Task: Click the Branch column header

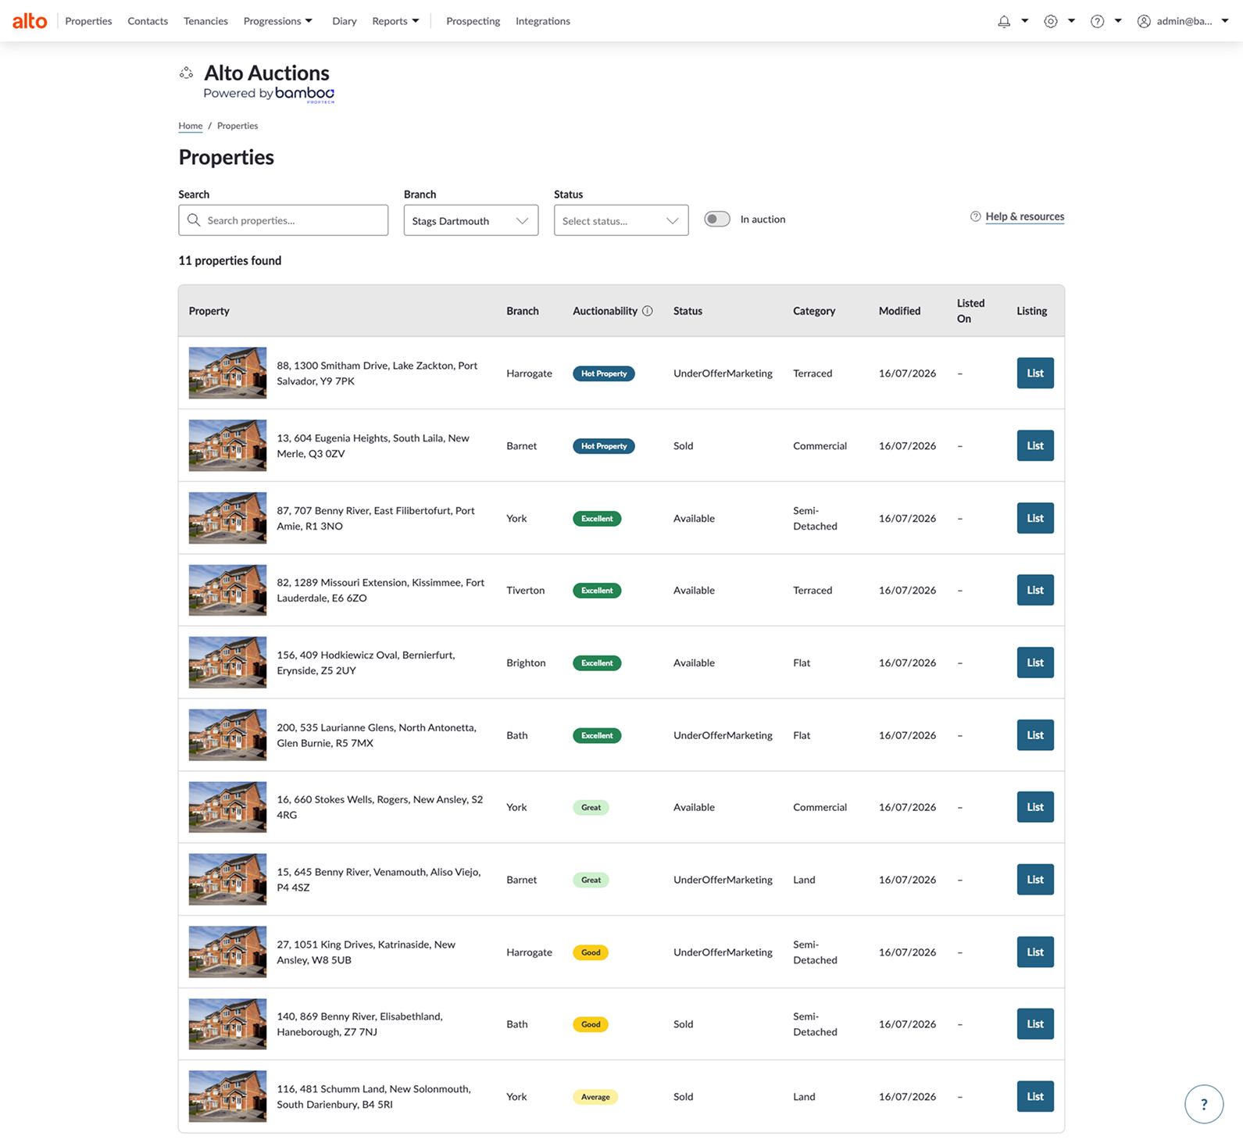Action: click(523, 311)
